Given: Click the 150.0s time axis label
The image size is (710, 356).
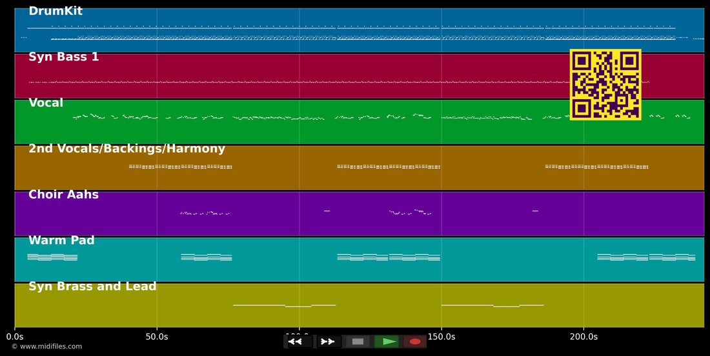Looking at the screenshot, I should pos(441,337).
